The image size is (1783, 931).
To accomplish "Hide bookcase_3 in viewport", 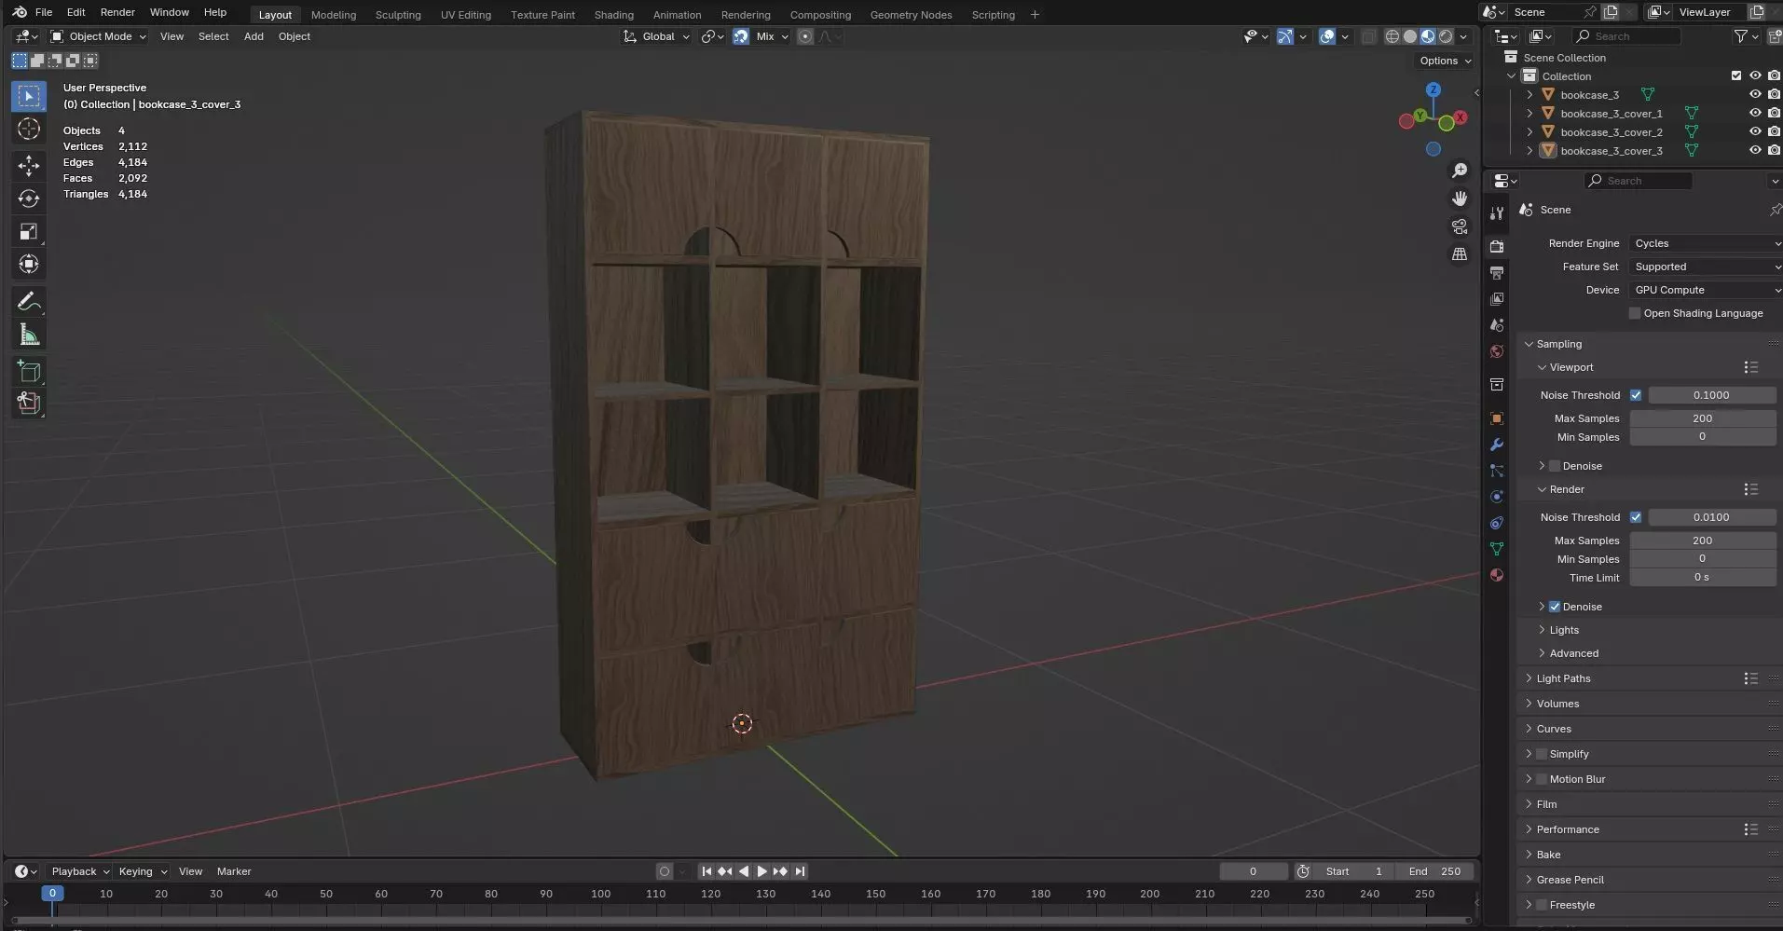I will [1755, 94].
